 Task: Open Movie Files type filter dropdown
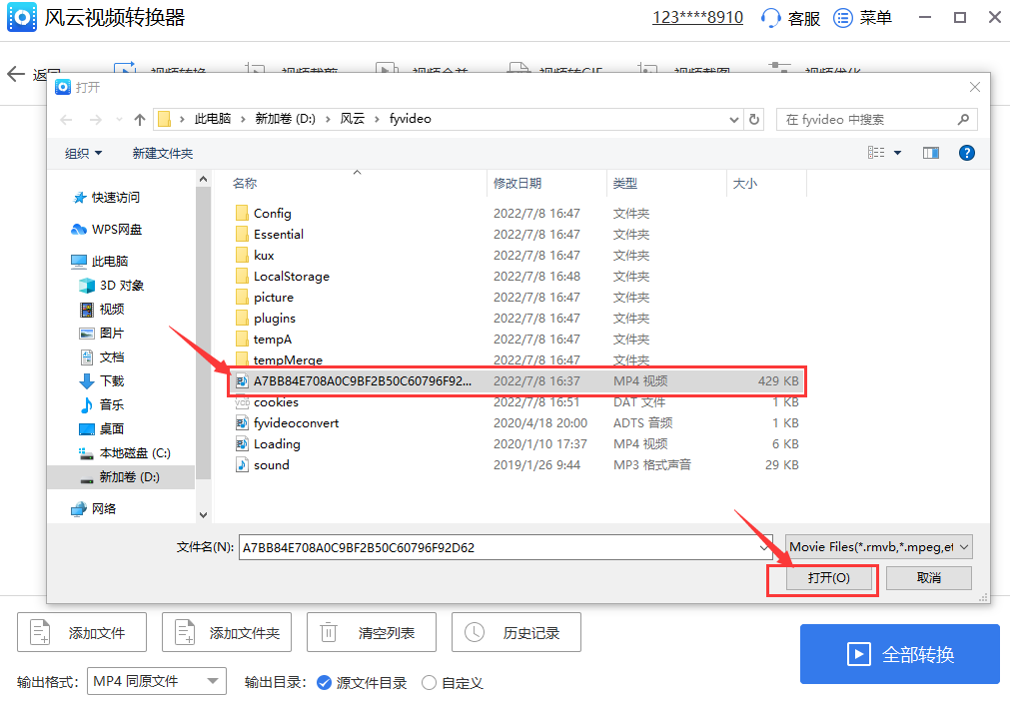[878, 547]
